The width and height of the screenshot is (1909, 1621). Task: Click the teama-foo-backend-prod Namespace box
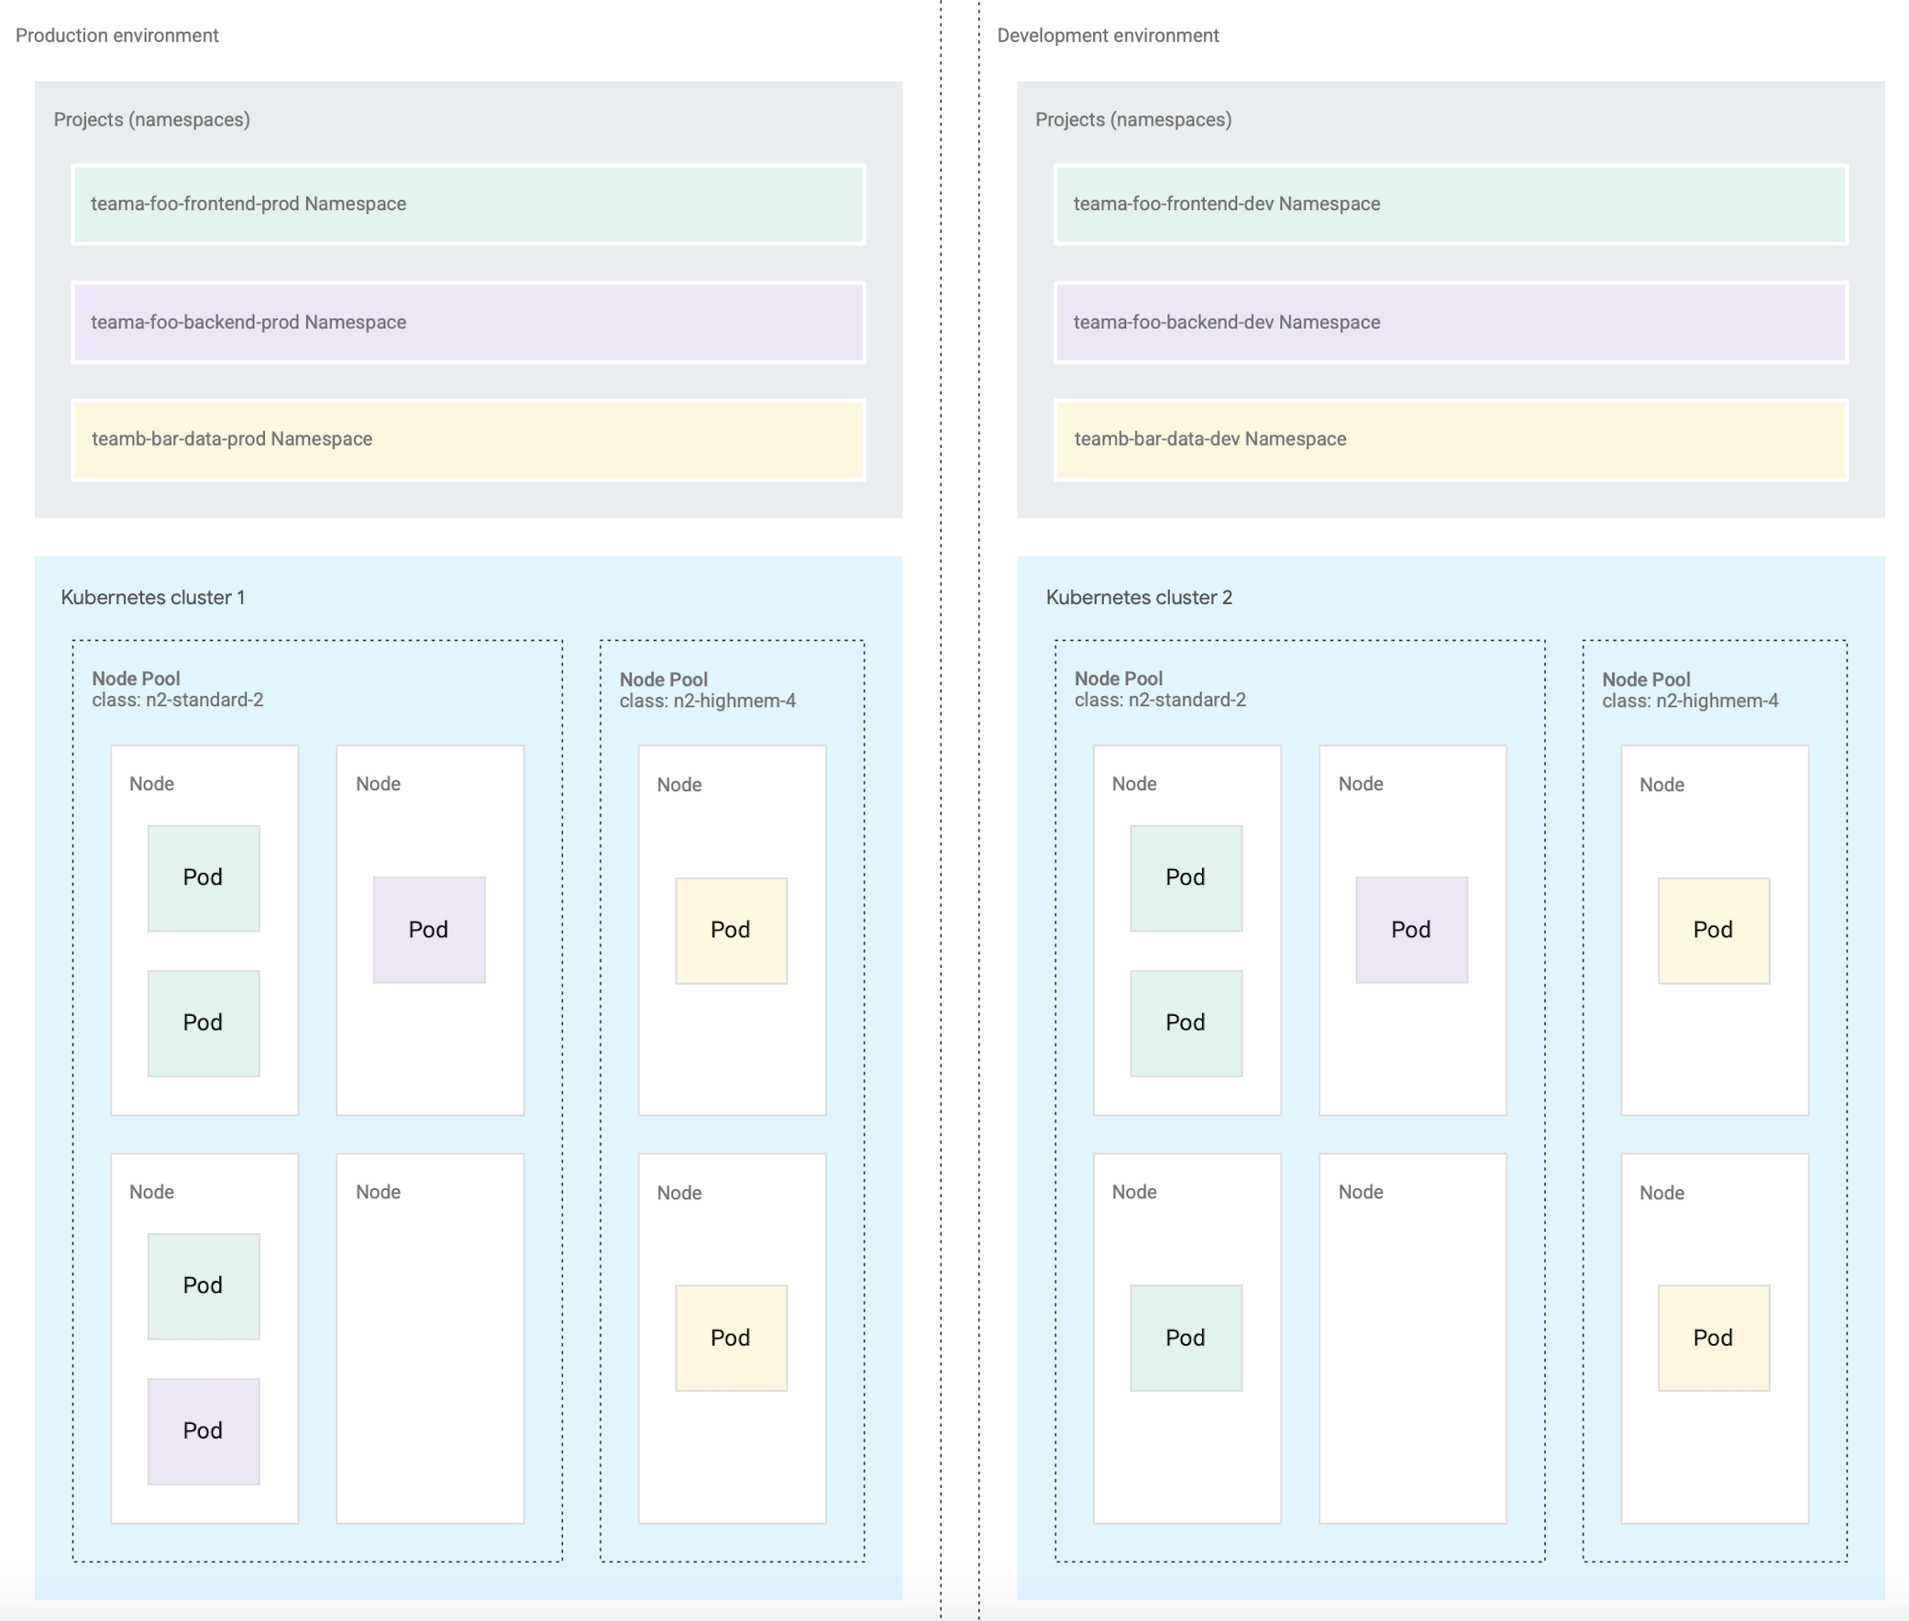click(467, 322)
